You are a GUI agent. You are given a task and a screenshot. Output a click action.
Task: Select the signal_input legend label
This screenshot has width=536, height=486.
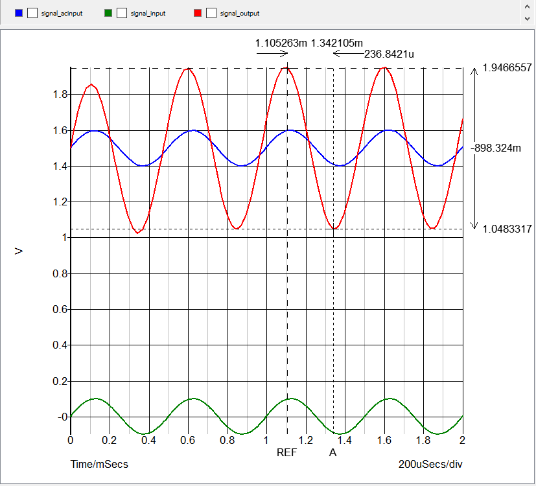click(148, 12)
